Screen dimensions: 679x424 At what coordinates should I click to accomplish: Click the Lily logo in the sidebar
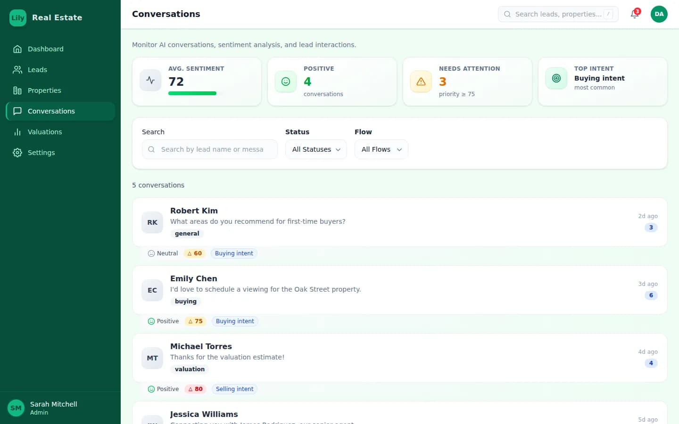pos(17,17)
